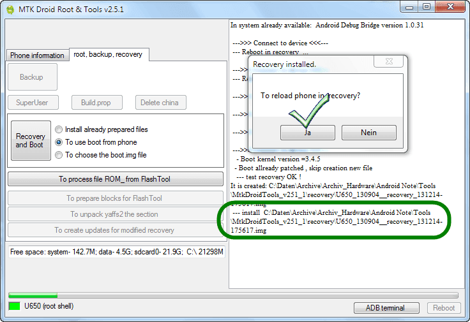The height and width of the screenshot is (322, 470).
Task: Click Nein in the recovery dialog
Action: [x=368, y=133]
